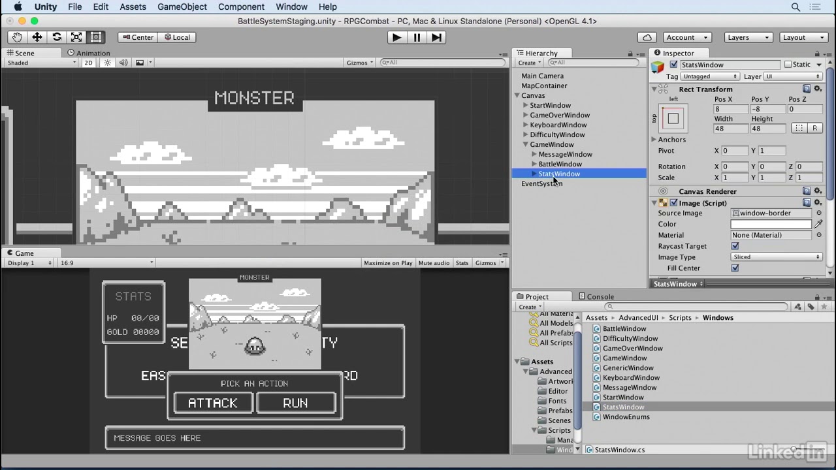Image resolution: width=836 pixels, height=470 pixels.
Task: Toggle scene lighting sun icon
Action: (x=108, y=63)
